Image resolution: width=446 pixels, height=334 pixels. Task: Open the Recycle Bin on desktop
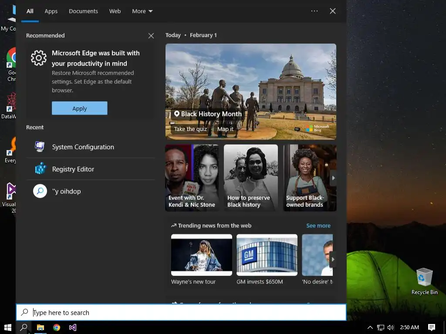pos(424,281)
